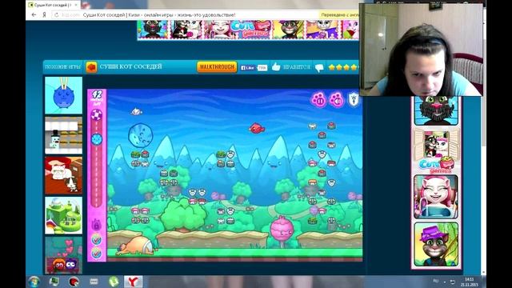
Task: Click the 'СУШИ КОТ СОСЕДЕЙ' game title
Action: tap(130, 66)
